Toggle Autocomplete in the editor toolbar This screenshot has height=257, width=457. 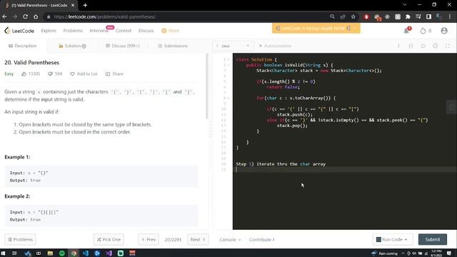click(x=275, y=46)
